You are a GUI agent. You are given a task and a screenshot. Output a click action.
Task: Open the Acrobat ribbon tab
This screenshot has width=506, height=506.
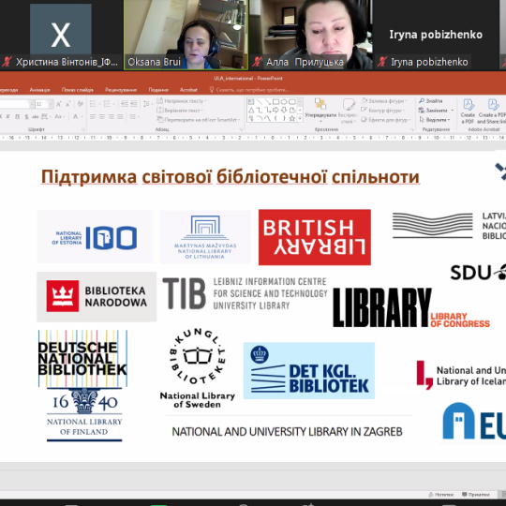pyautogui.click(x=188, y=90)
